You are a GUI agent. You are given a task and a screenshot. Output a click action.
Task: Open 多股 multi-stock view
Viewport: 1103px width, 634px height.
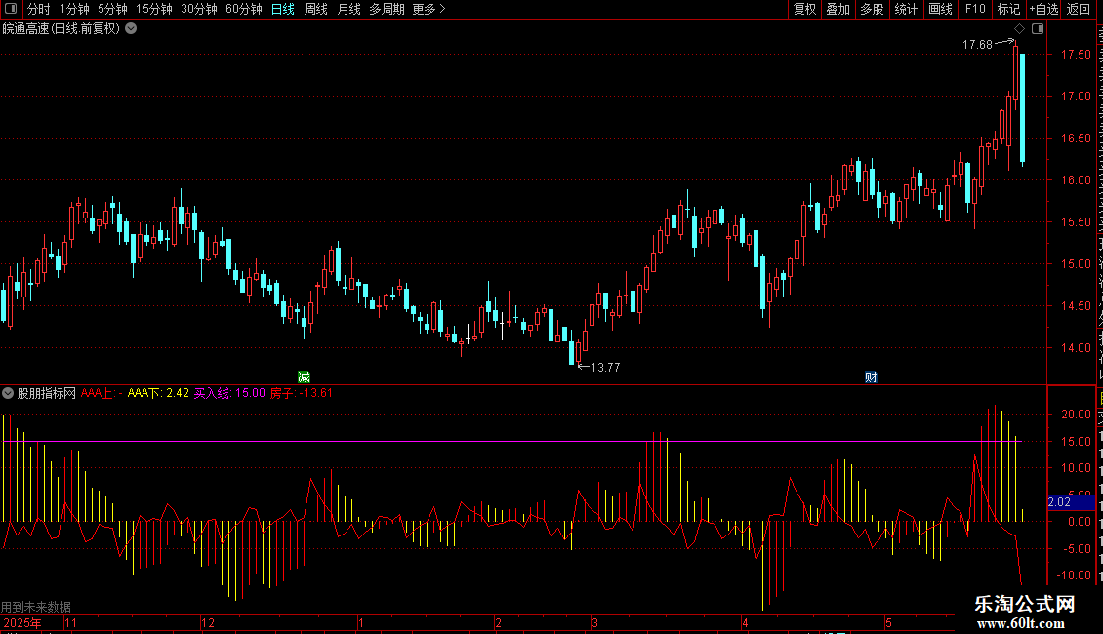tap(872, 9)
